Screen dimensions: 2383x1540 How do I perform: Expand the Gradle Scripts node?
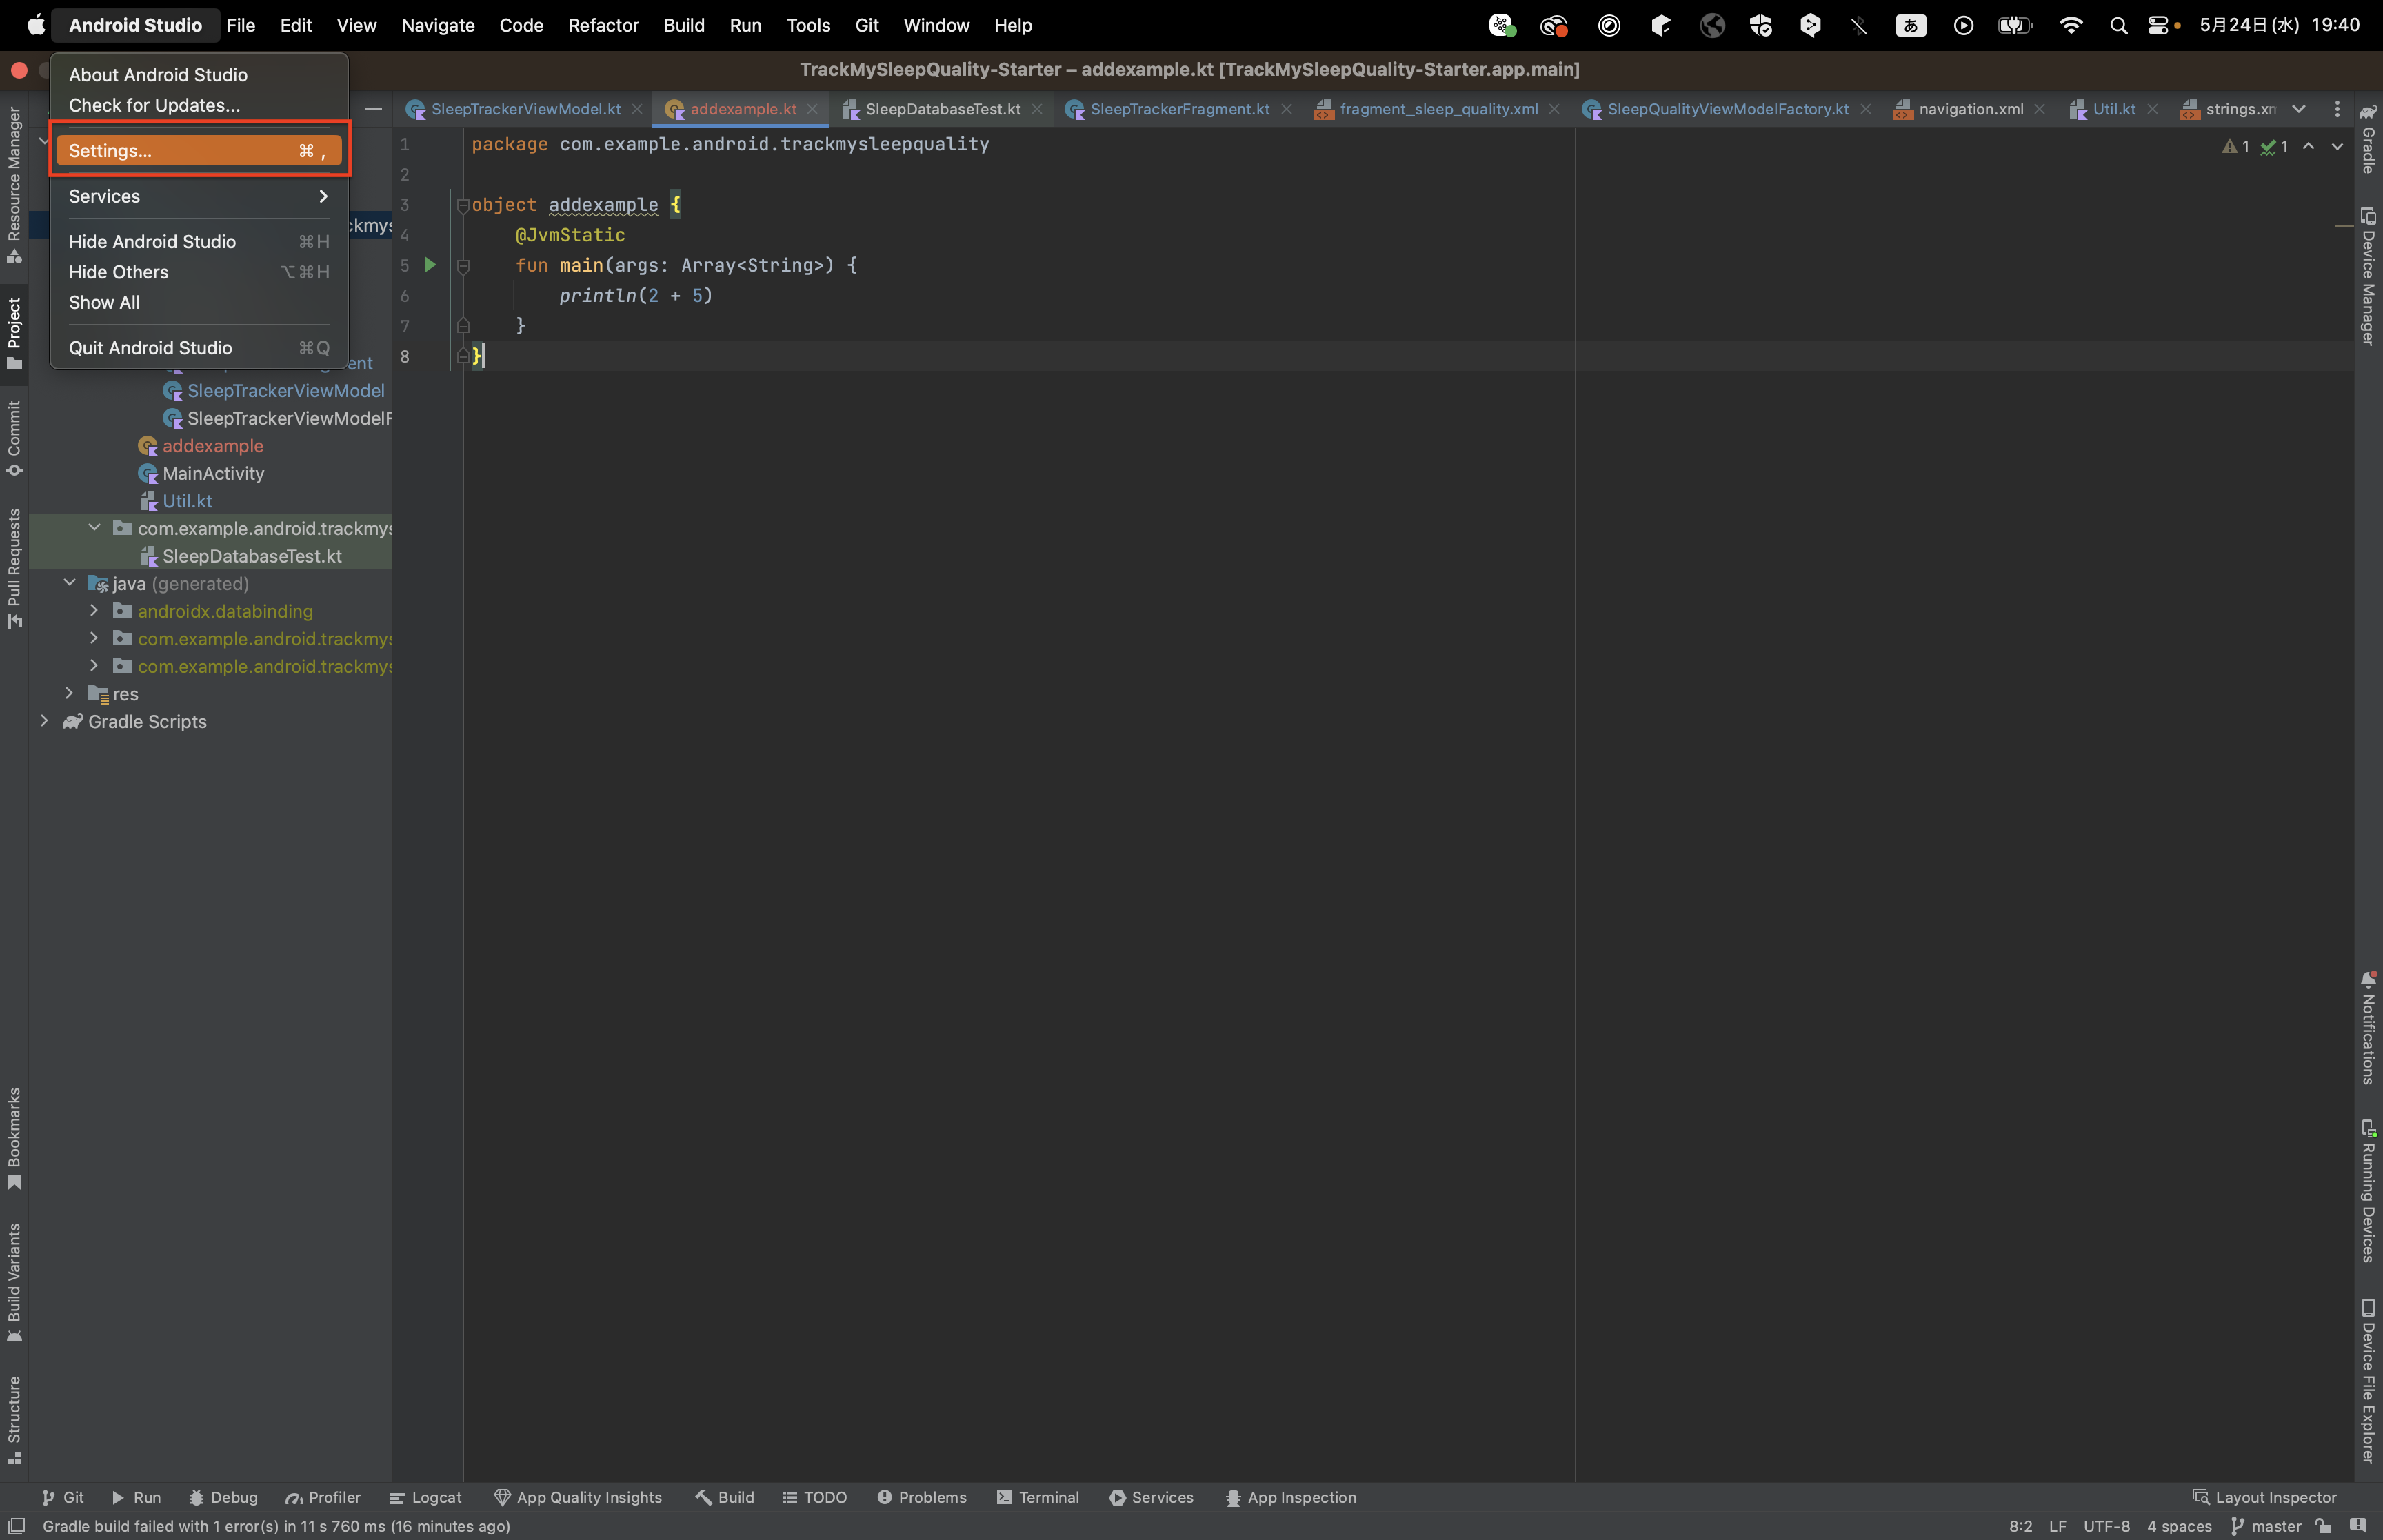(44, 721)
